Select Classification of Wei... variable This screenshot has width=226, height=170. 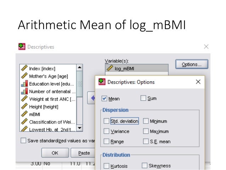[48, 122]
